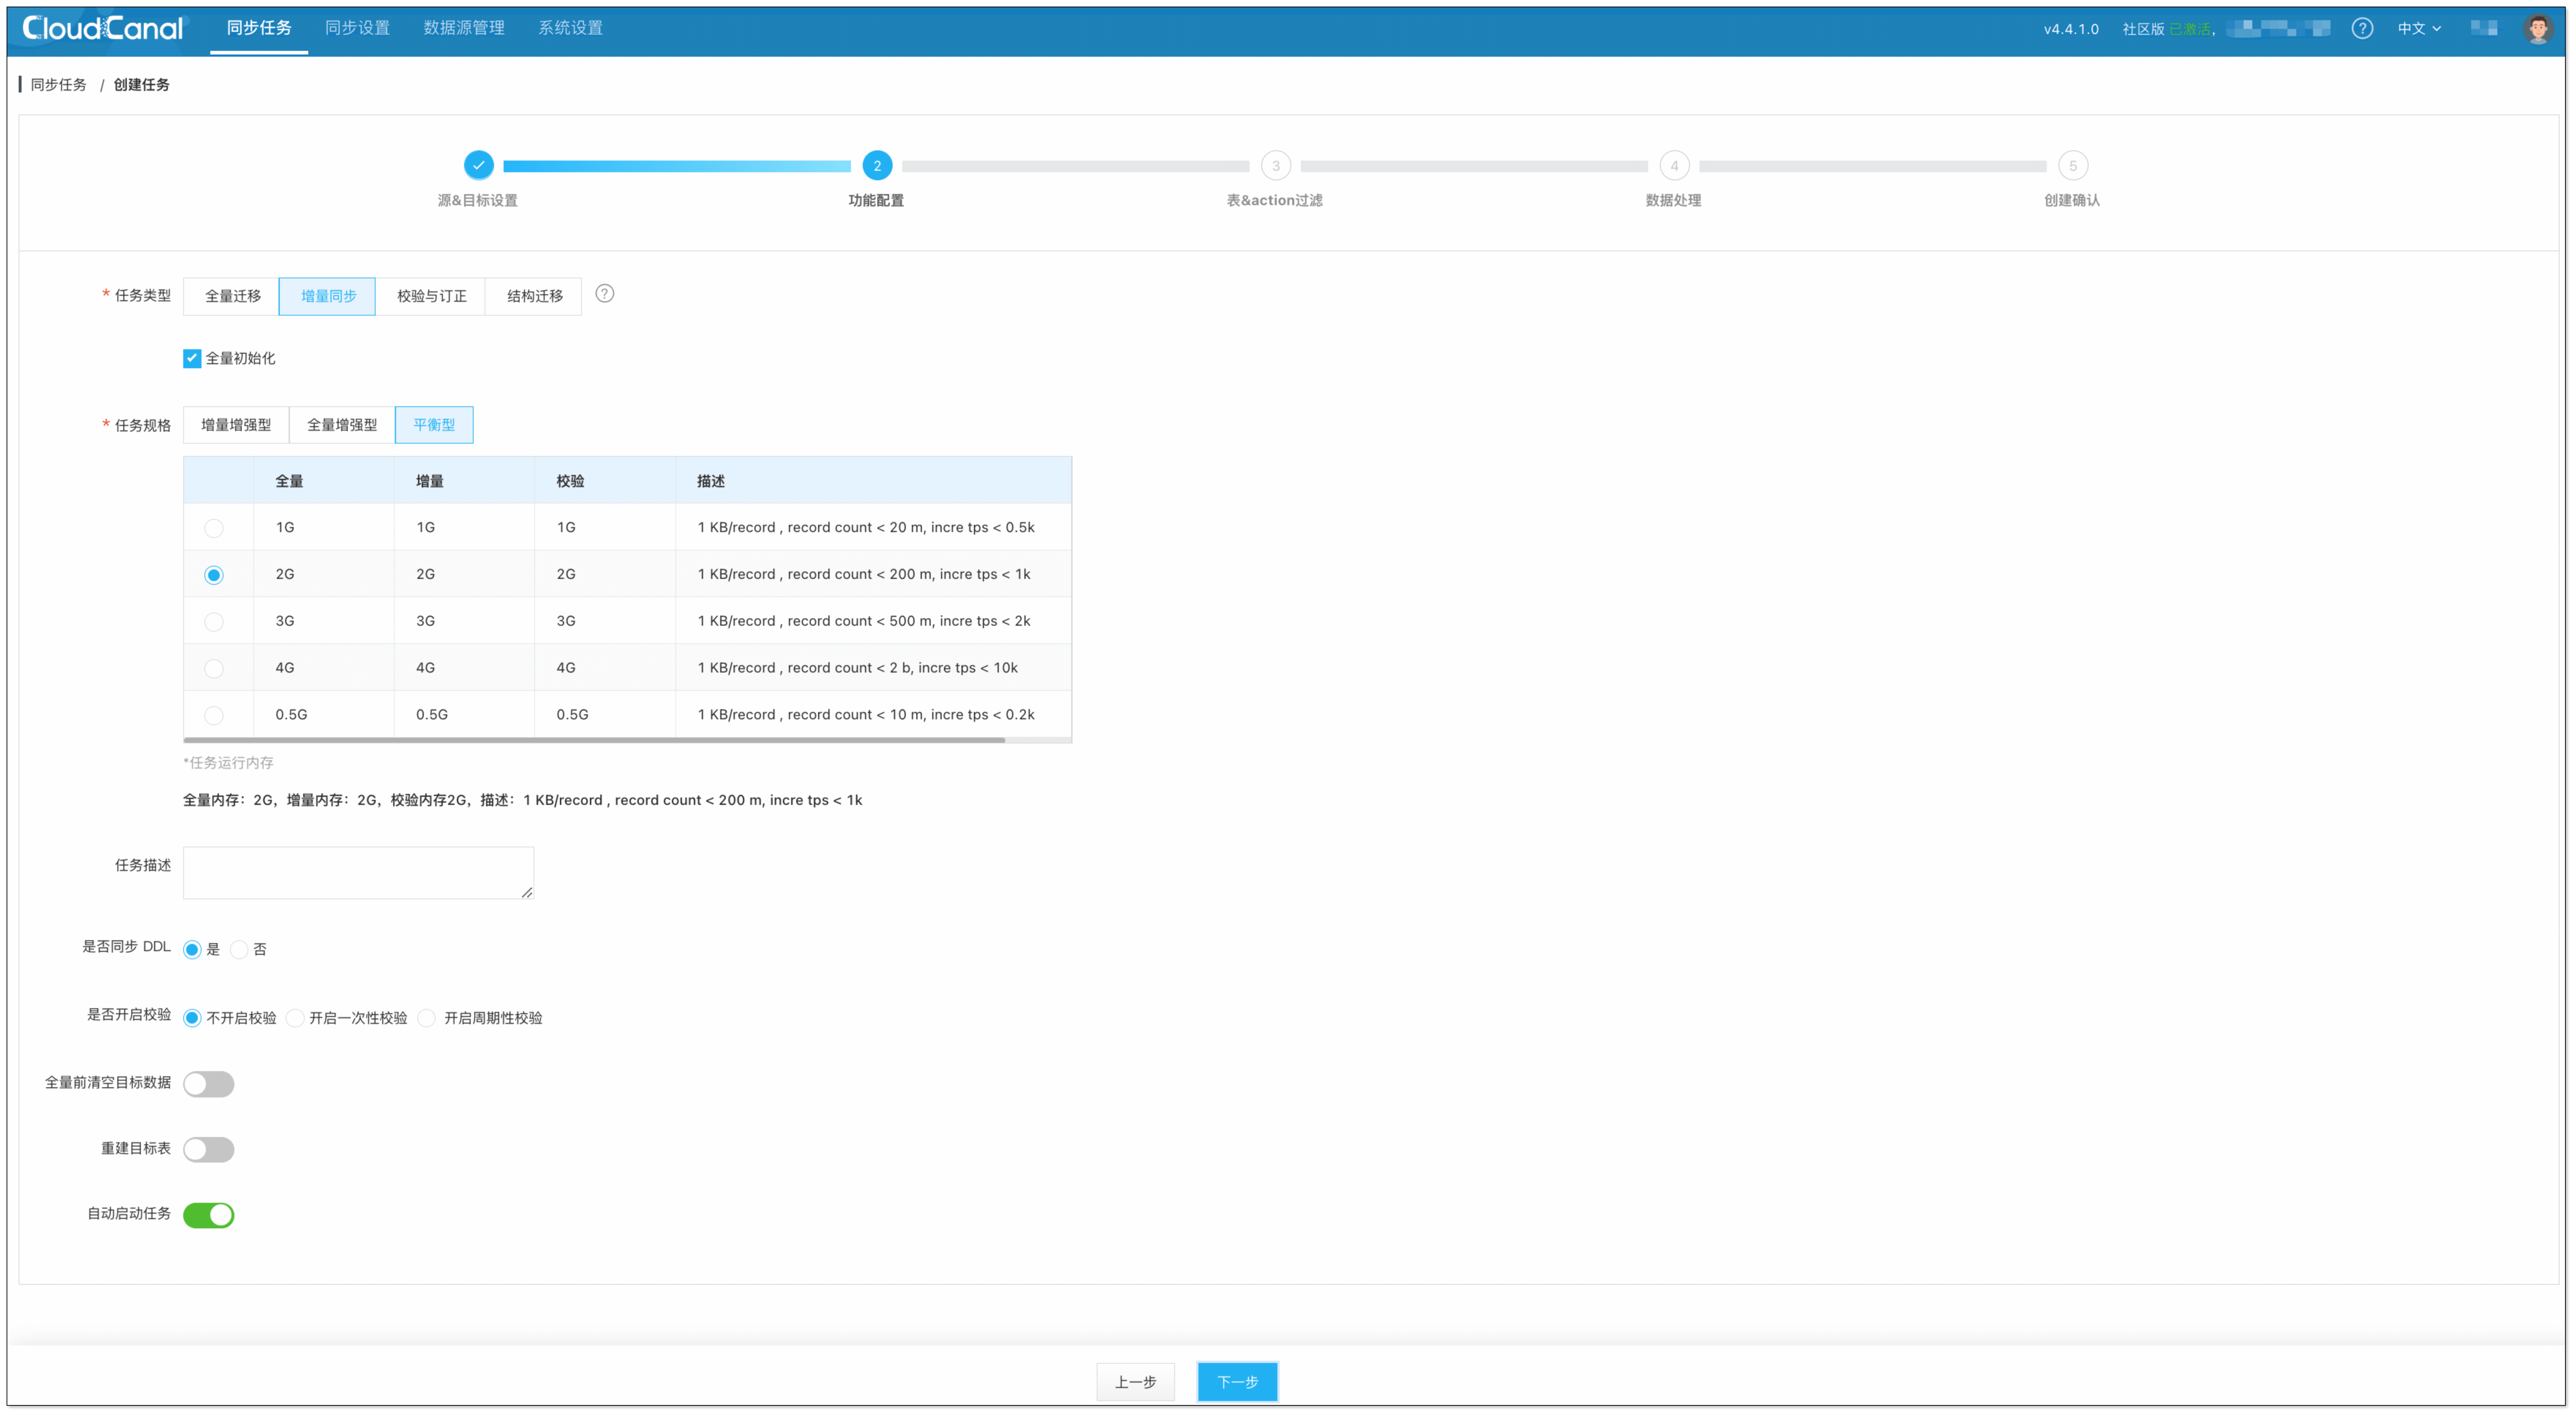
Task: Click the CloudCanal logo
Action: (103, 28)
